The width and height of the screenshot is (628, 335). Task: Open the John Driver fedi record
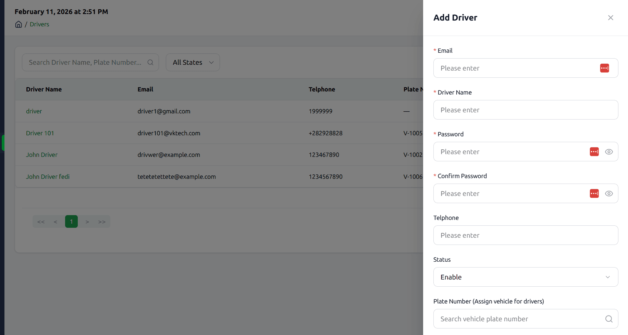(48, 177)
